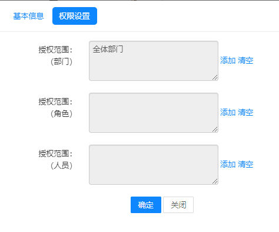Screen dimensions: 279x232
Task: Focus the 角色 authorization scope textarea
Action: (x=154, y=113)
